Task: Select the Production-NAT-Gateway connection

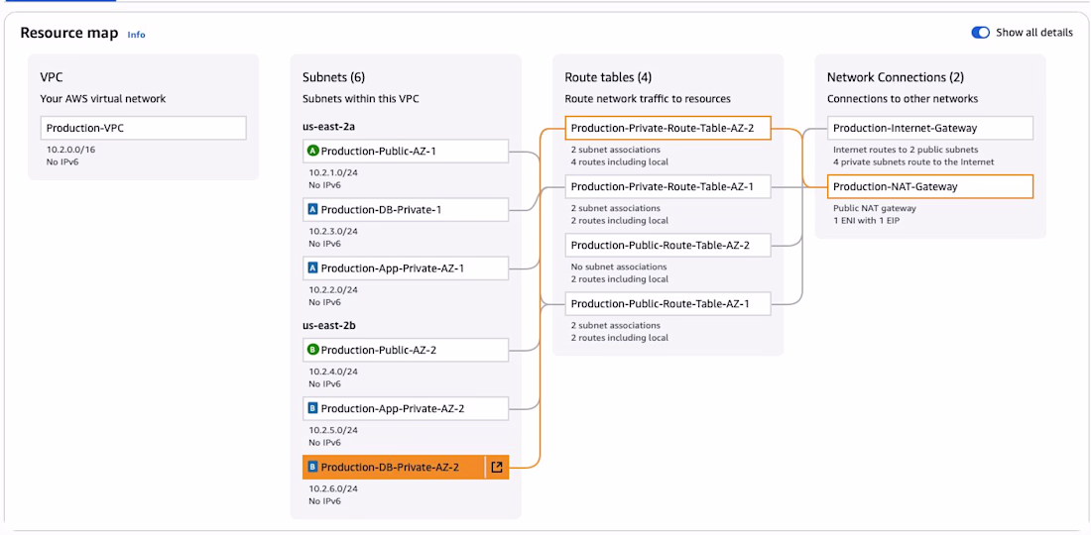Action: point(929,186)
